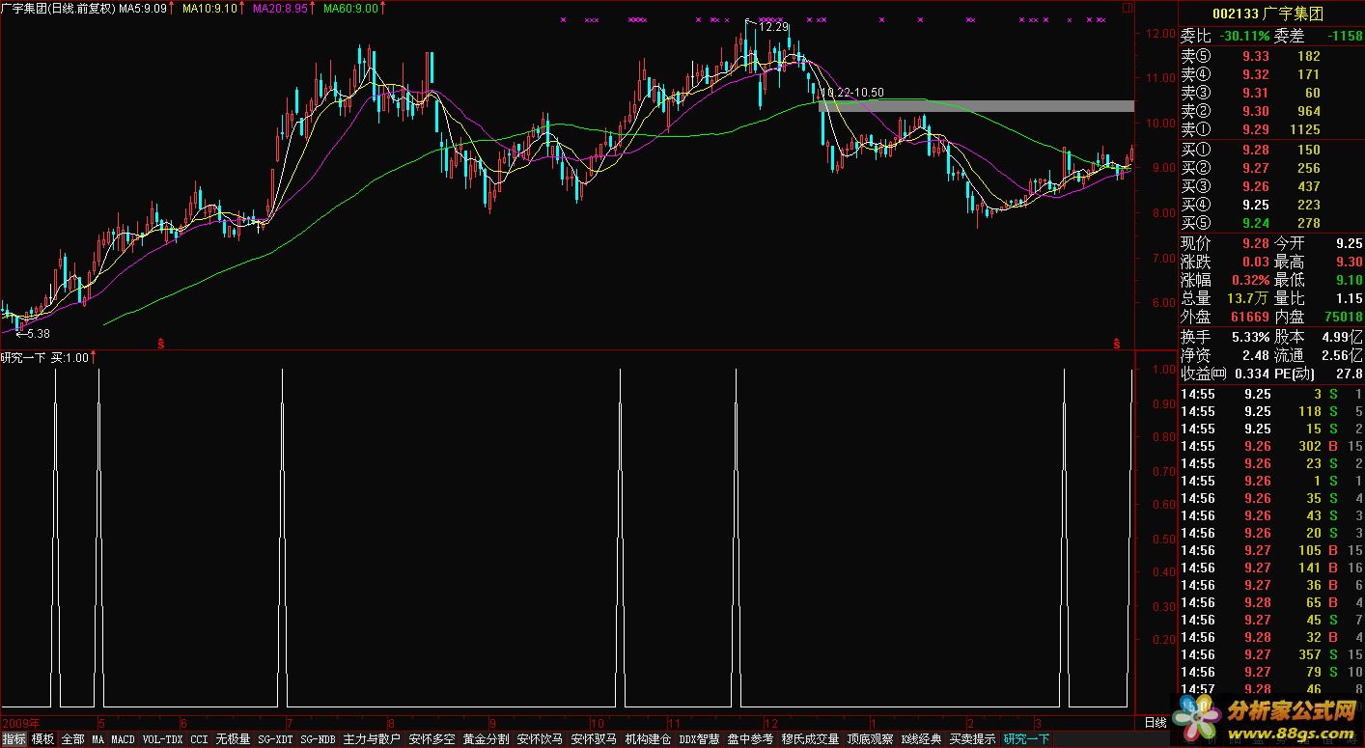The height and width of the screenshot is (748, 1365).
Task: Click the 收益 quarter indicator icon
Action: [x=1219, y=374]
